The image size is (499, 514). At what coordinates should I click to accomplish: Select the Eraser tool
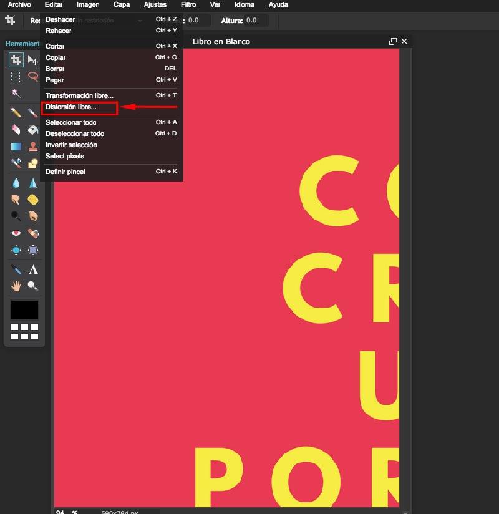pyautogui.click(x=17, y=129)
